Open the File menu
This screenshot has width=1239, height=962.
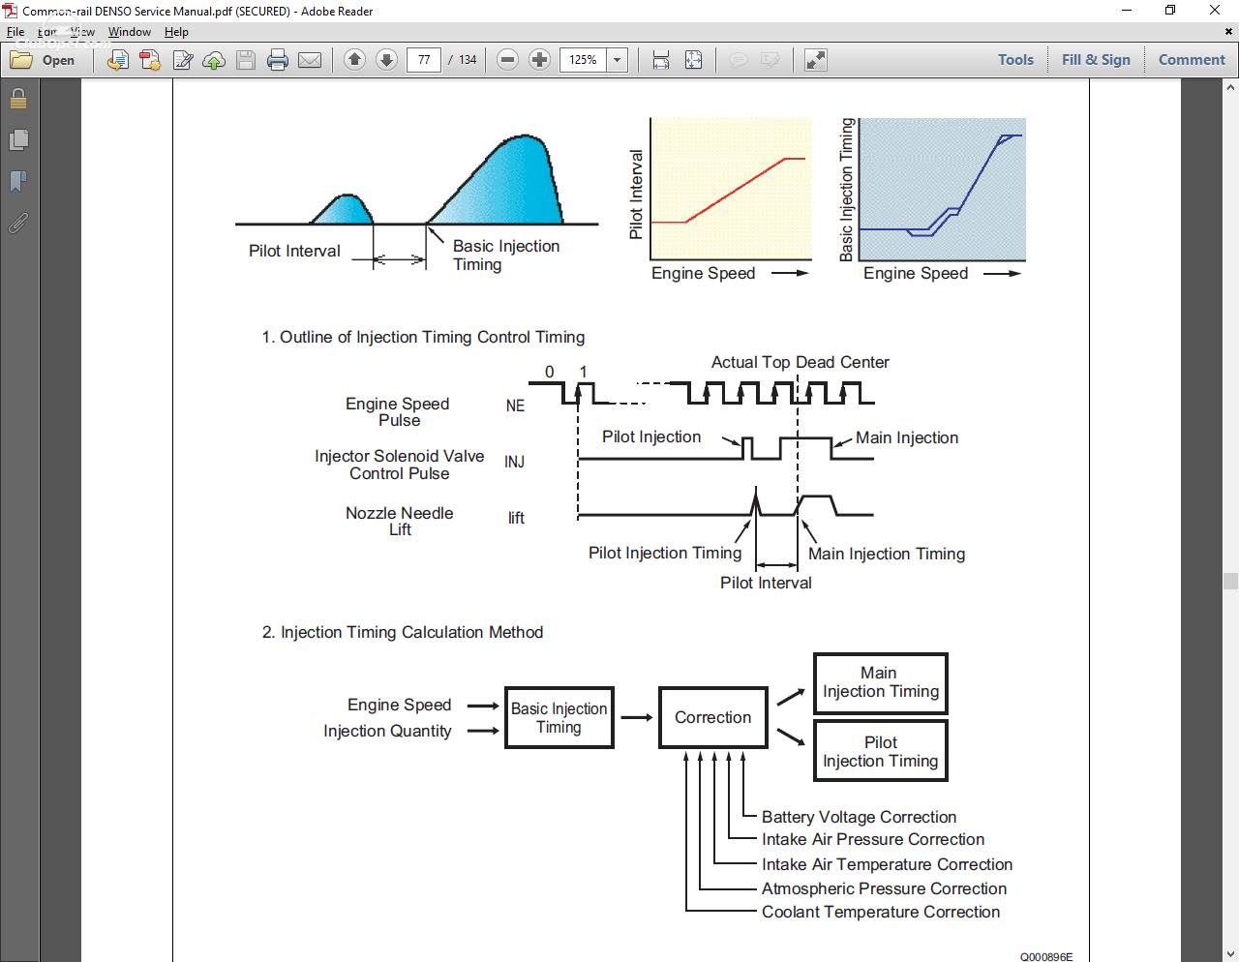(15, 32)
